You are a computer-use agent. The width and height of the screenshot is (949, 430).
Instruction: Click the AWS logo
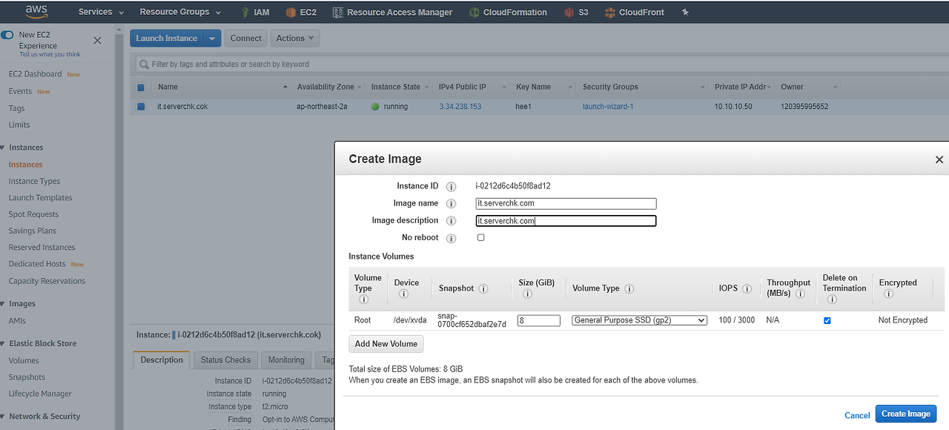click(36, 11)
